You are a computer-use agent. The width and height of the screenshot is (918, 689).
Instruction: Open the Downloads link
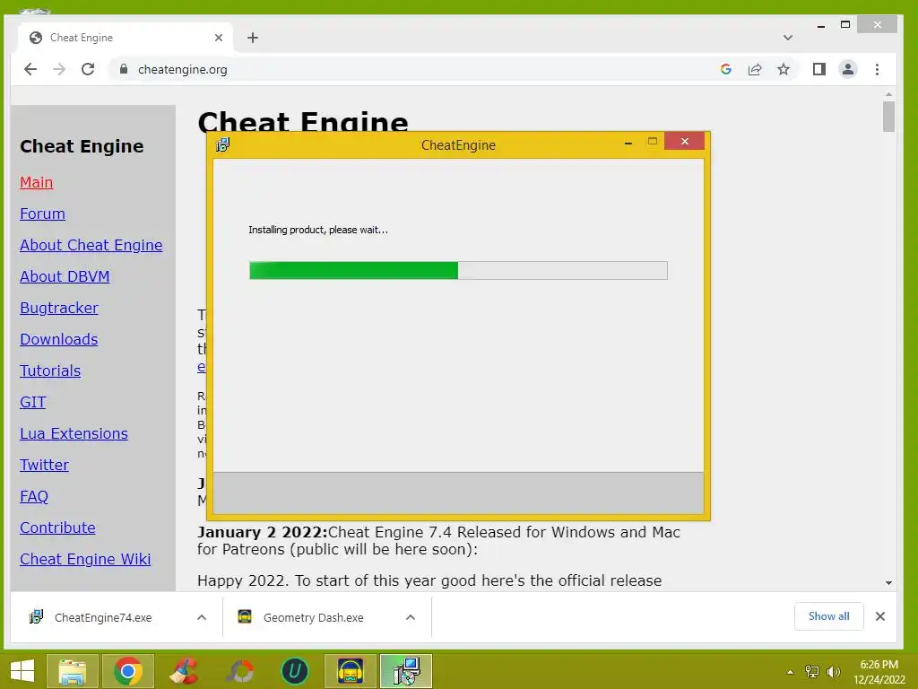59,339
